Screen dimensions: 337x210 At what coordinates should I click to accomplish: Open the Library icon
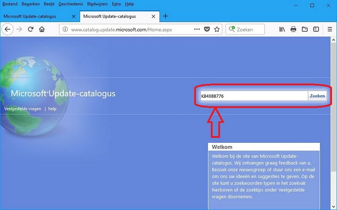point(282,29)
